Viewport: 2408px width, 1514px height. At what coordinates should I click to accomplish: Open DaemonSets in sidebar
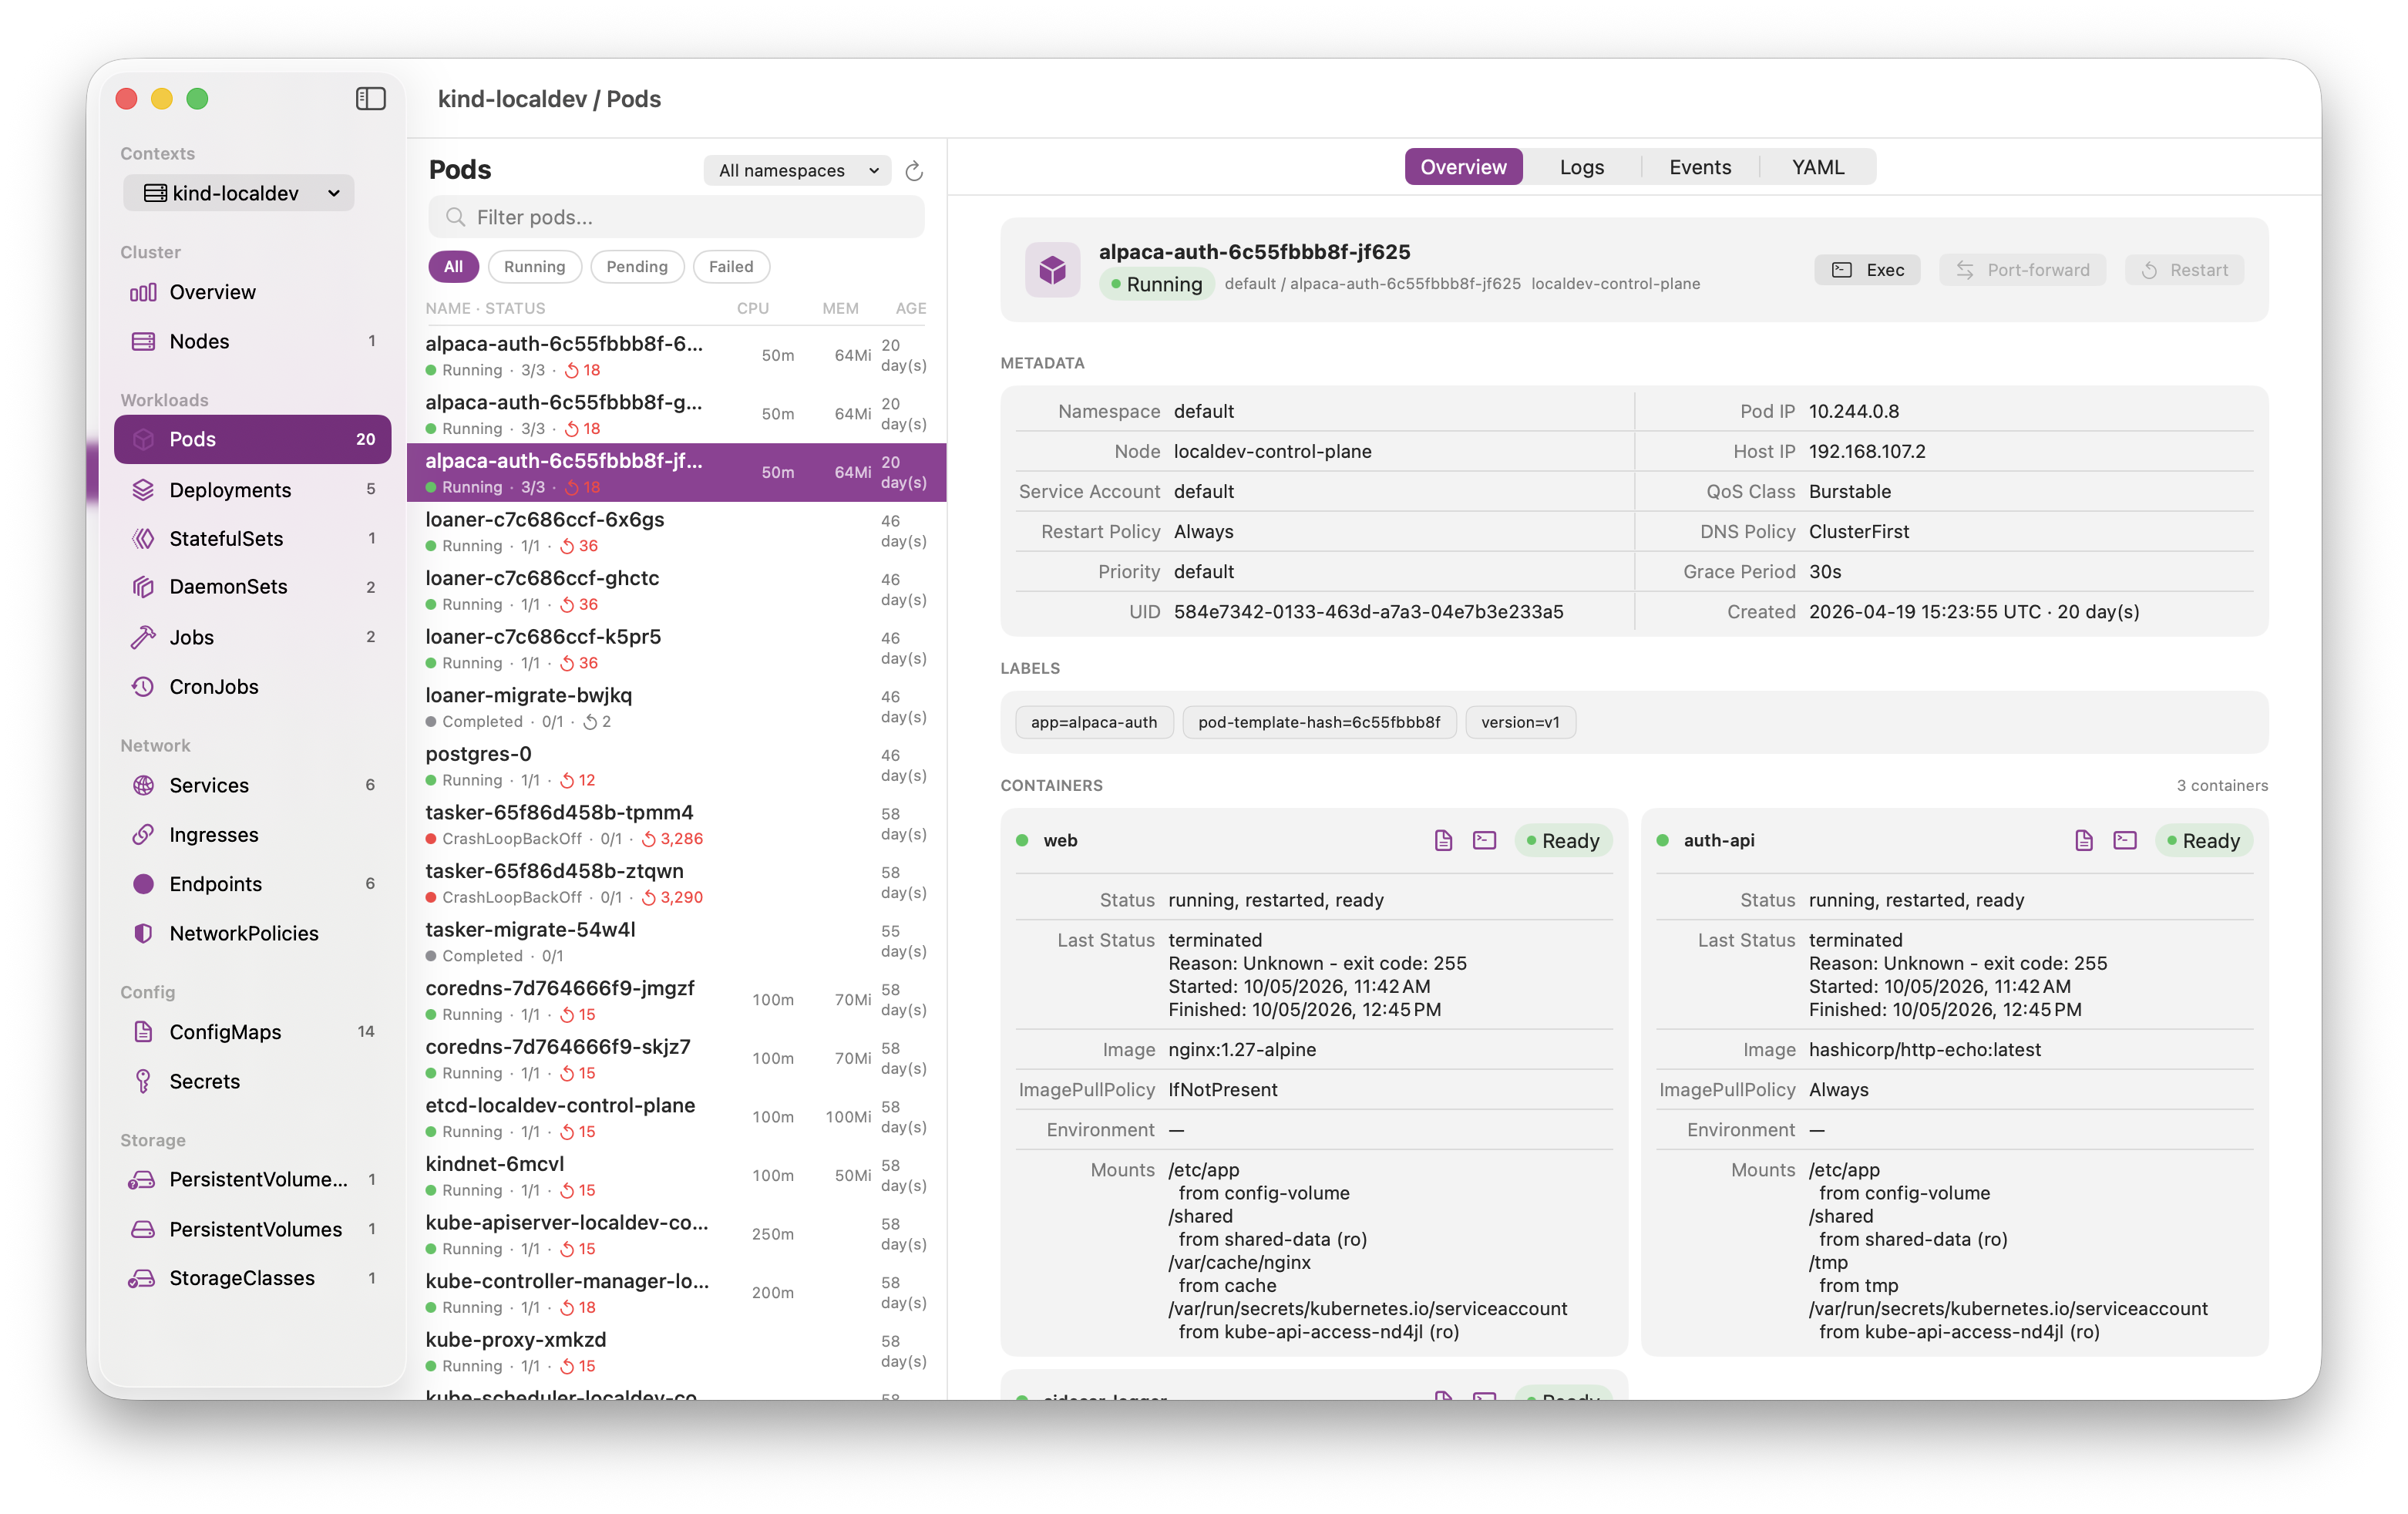tap(252, 587)
